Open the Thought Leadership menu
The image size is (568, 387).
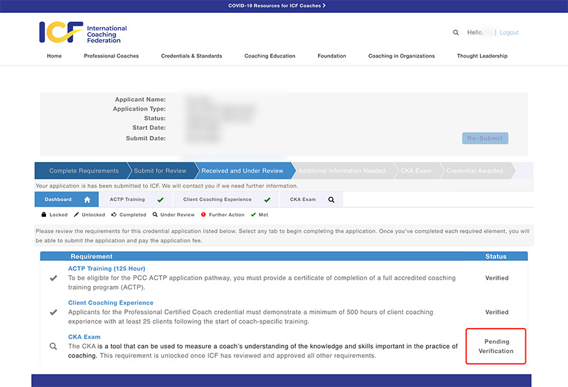pos(482,56)
